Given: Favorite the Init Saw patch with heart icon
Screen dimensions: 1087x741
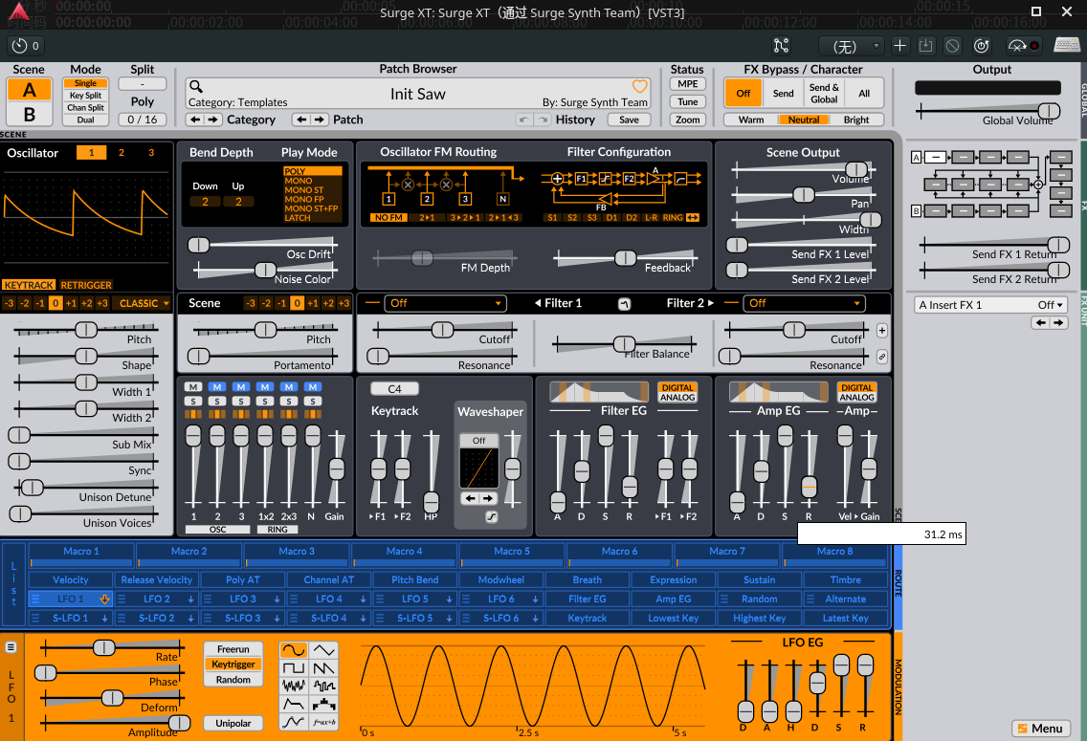Looking at the screenshot, I should tap(639, 87).
